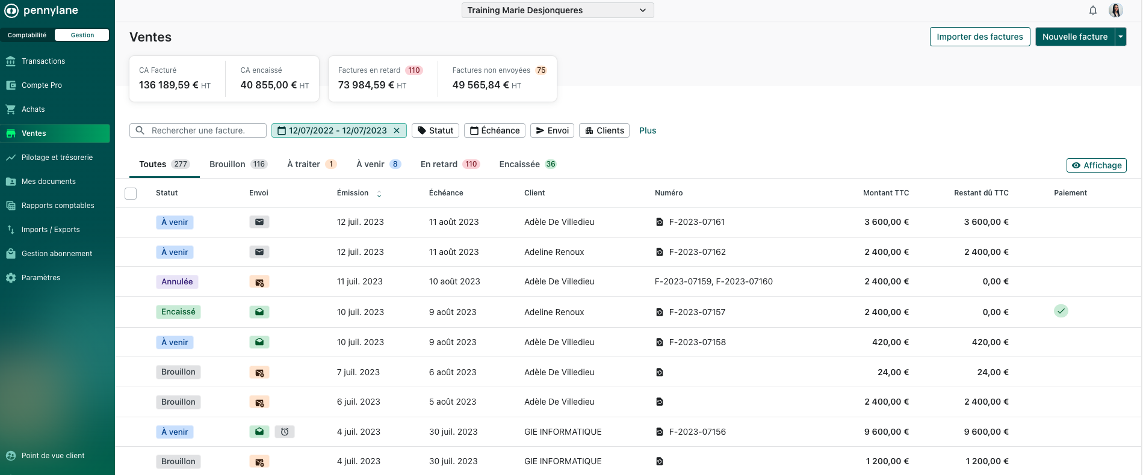Click the Pilotage et trésorerie chart icon

pos(11,158)
